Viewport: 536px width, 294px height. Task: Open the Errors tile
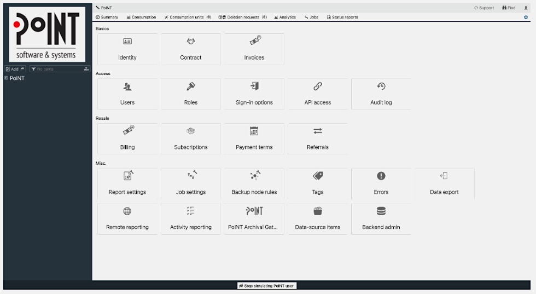[381, 183]
